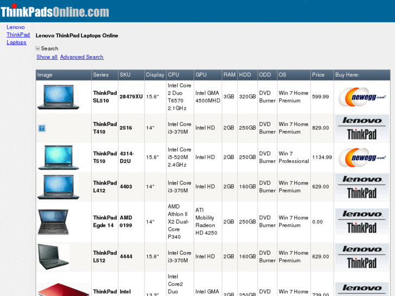The width and height of the screenshot is (395, 296).
Task: Open ThinkPad L512 laptop thumbnail
Action: [x=53, y=257]
